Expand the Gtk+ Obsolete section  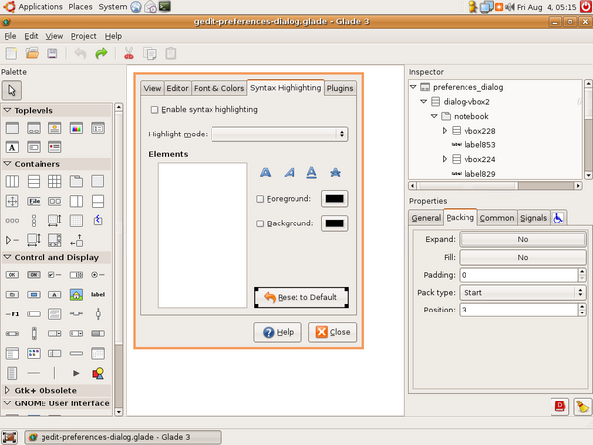[7, 390]
